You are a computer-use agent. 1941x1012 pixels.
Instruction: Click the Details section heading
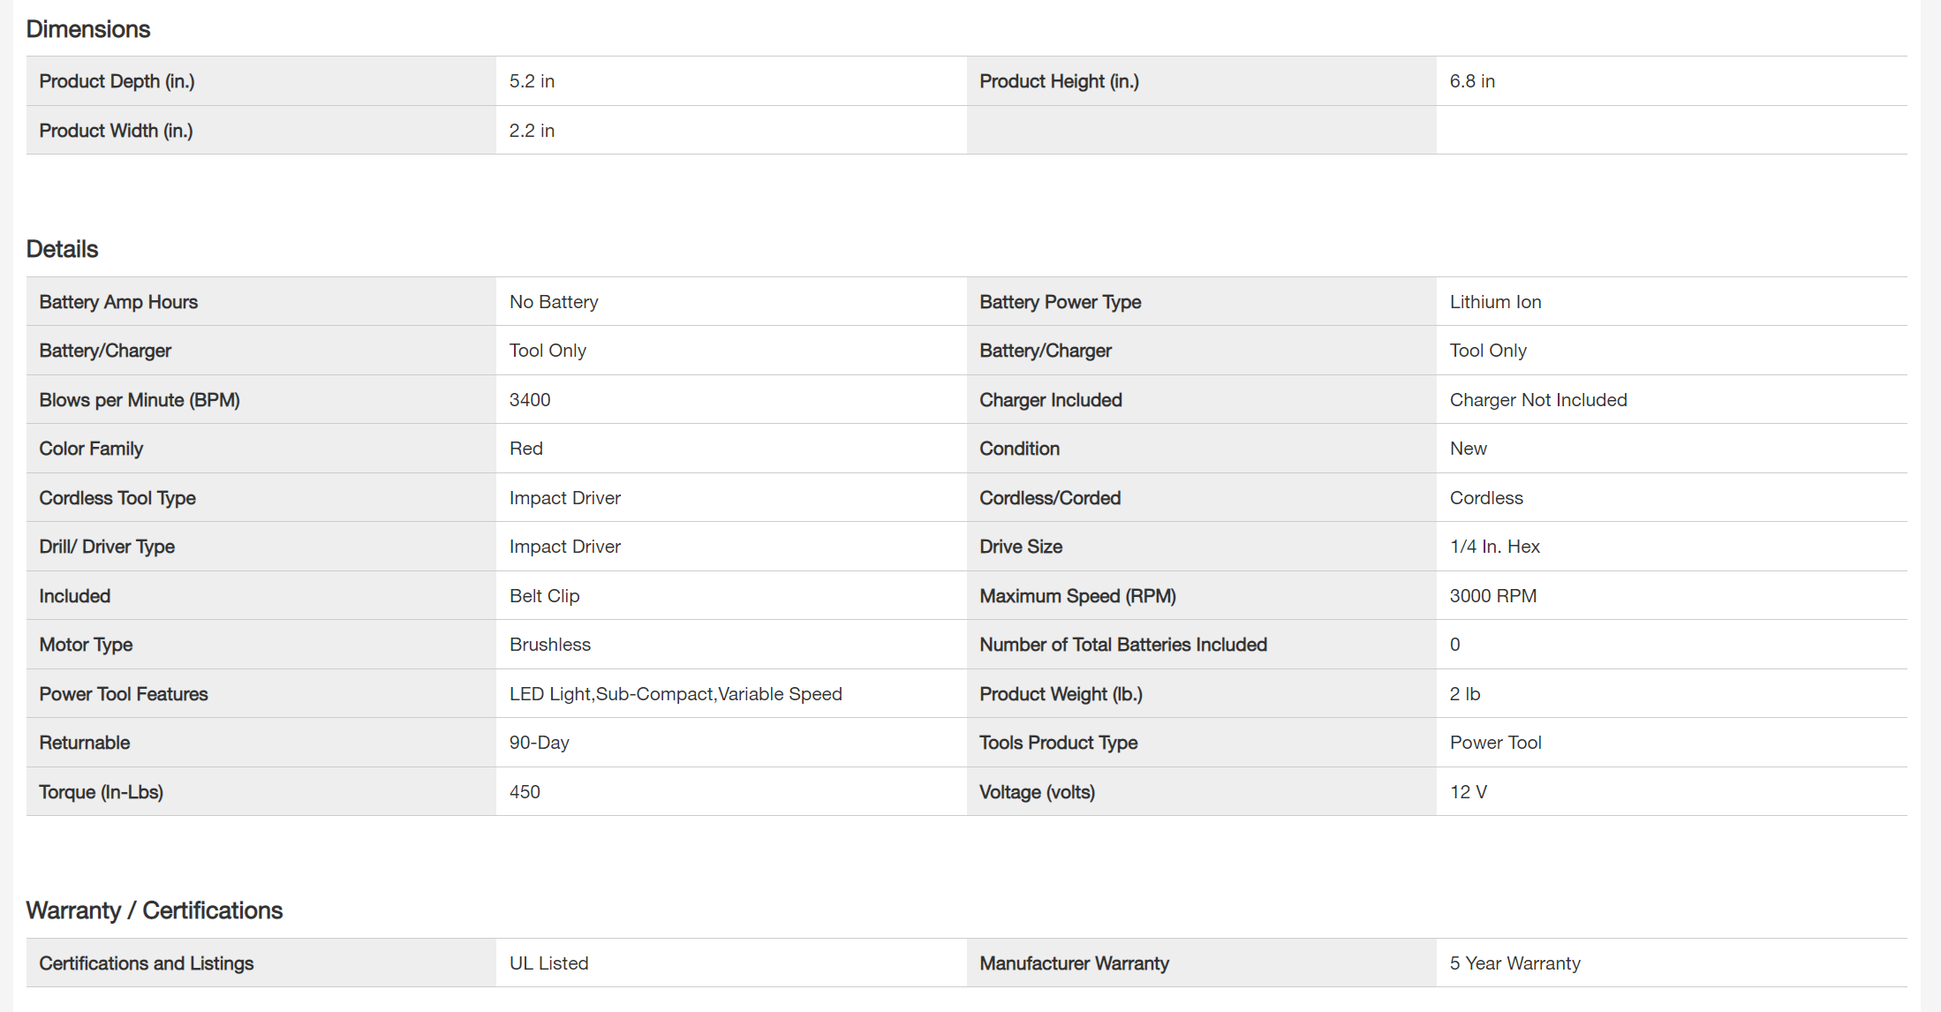coord(62,249)
